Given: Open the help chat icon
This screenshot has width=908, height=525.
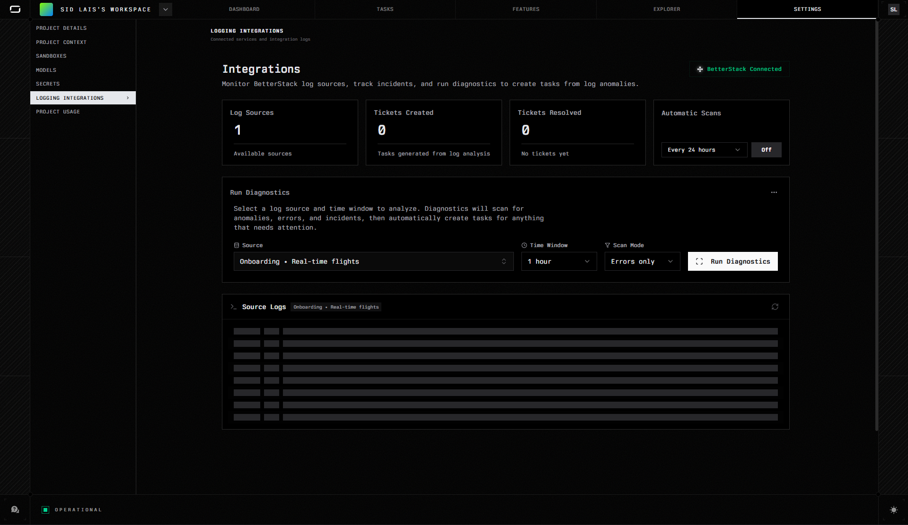Looking at the screenshot, I should [x=15, y=509].
